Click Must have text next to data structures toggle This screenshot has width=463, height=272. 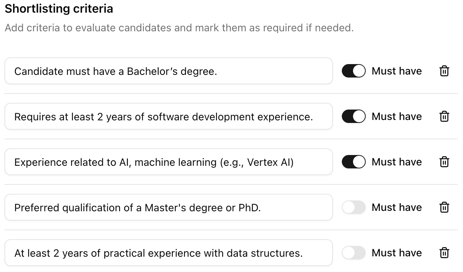point(397,253)
